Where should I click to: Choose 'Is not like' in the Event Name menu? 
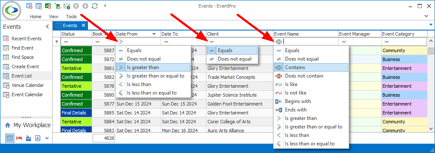(311, 93)
